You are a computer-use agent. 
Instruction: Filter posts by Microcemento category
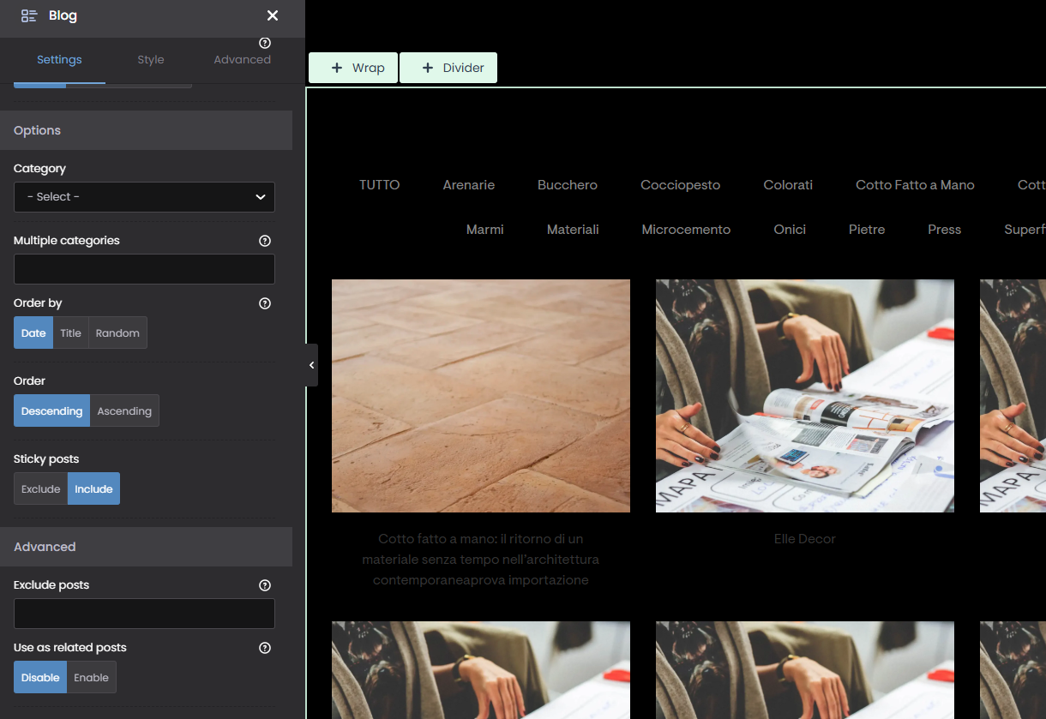686,230
